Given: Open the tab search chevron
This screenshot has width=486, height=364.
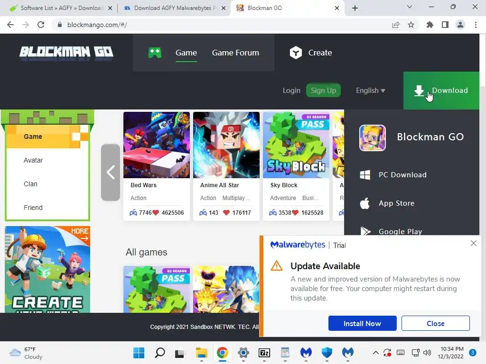Looking at the screenshot, I should pos(410,7).
